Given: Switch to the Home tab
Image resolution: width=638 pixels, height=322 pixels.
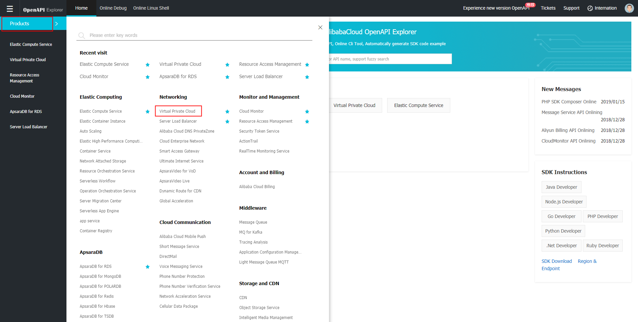Looking at the screenshot, I should 81,8.
